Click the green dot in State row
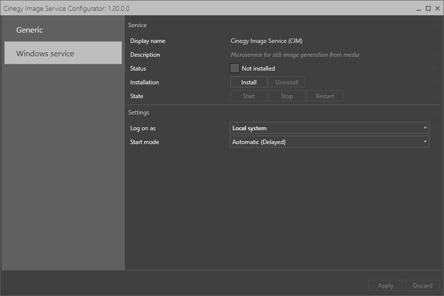The width and height of the screenshot is (444, 296). pyautogui.click(x=434, y=96)
